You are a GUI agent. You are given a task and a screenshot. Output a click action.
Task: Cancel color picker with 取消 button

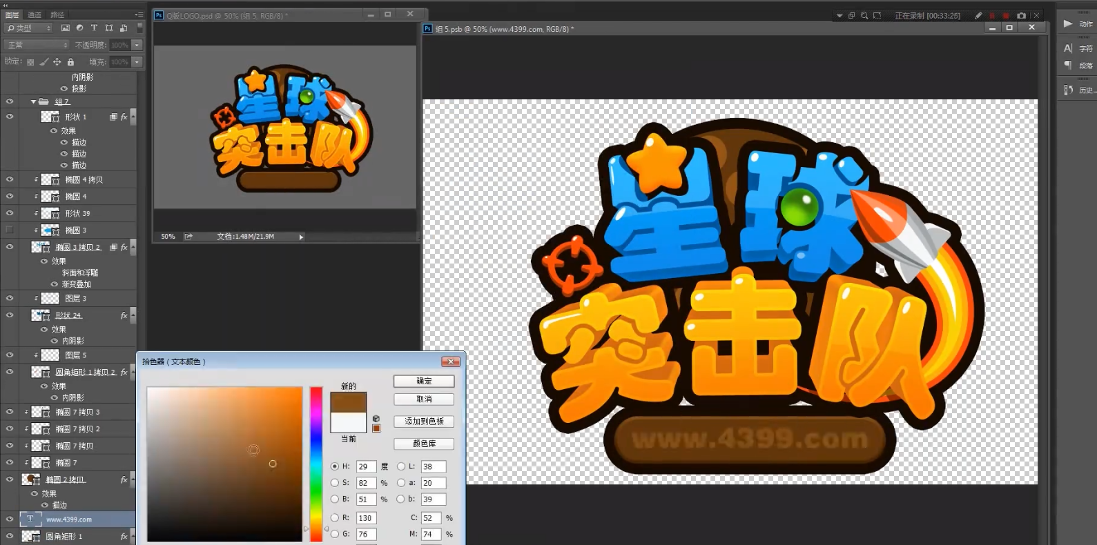424,399
